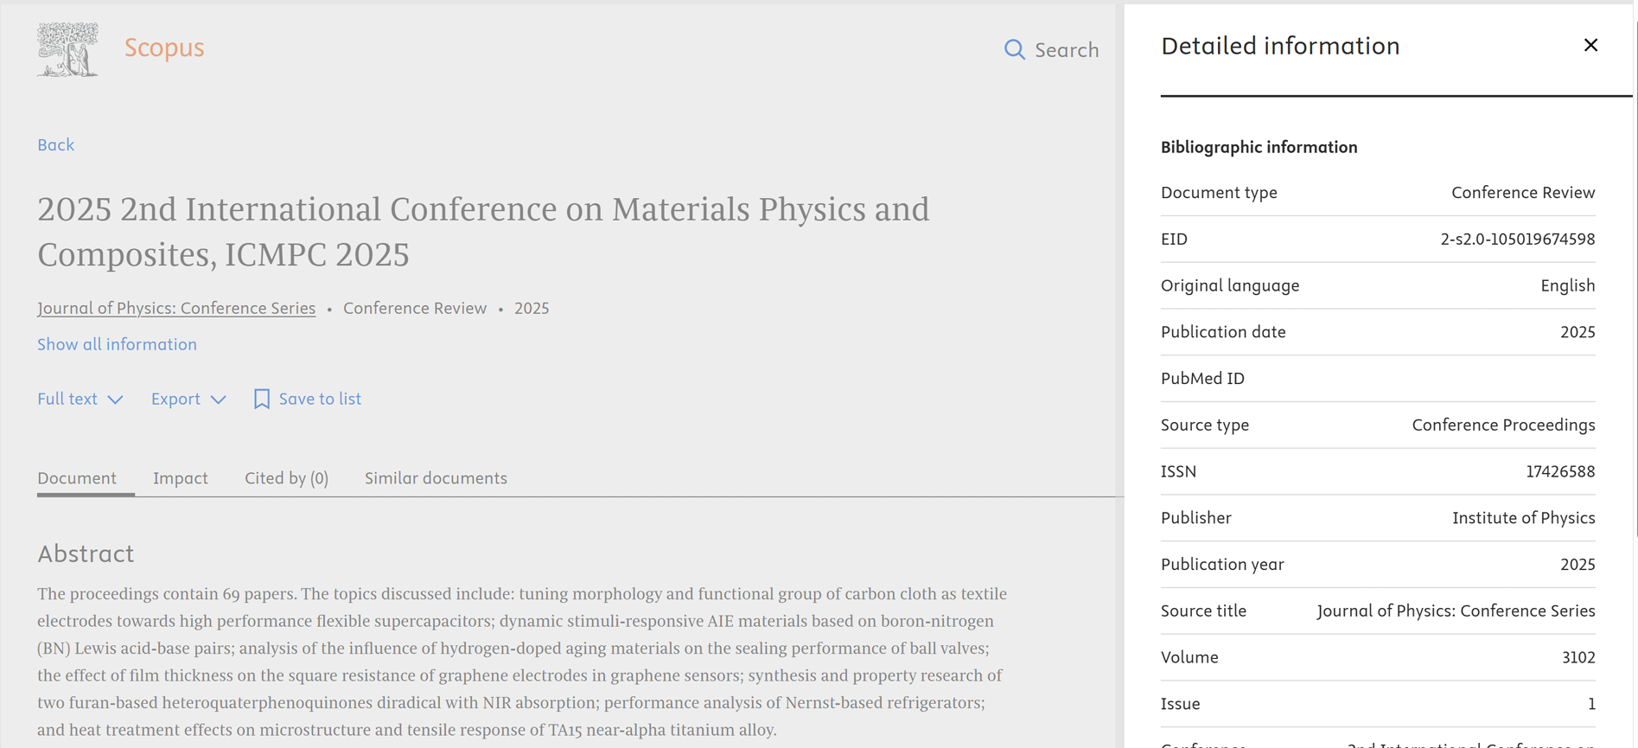Go back using the Back link
This screenshot has height=748, width=1638.
tap(55, 144)
